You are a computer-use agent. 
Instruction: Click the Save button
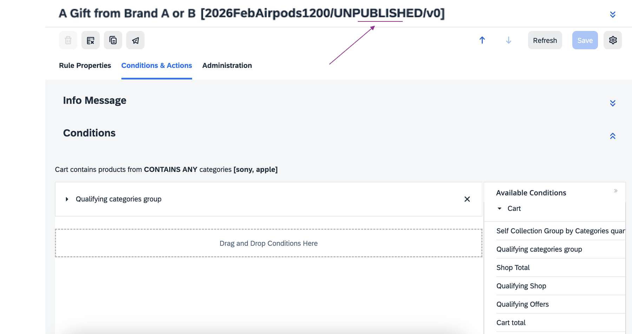(x=585, y=40)
